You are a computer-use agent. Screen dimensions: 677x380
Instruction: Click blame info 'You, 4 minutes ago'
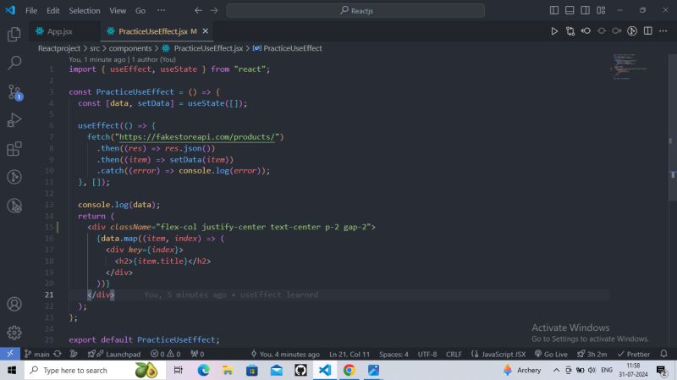[x=285, y=354]
